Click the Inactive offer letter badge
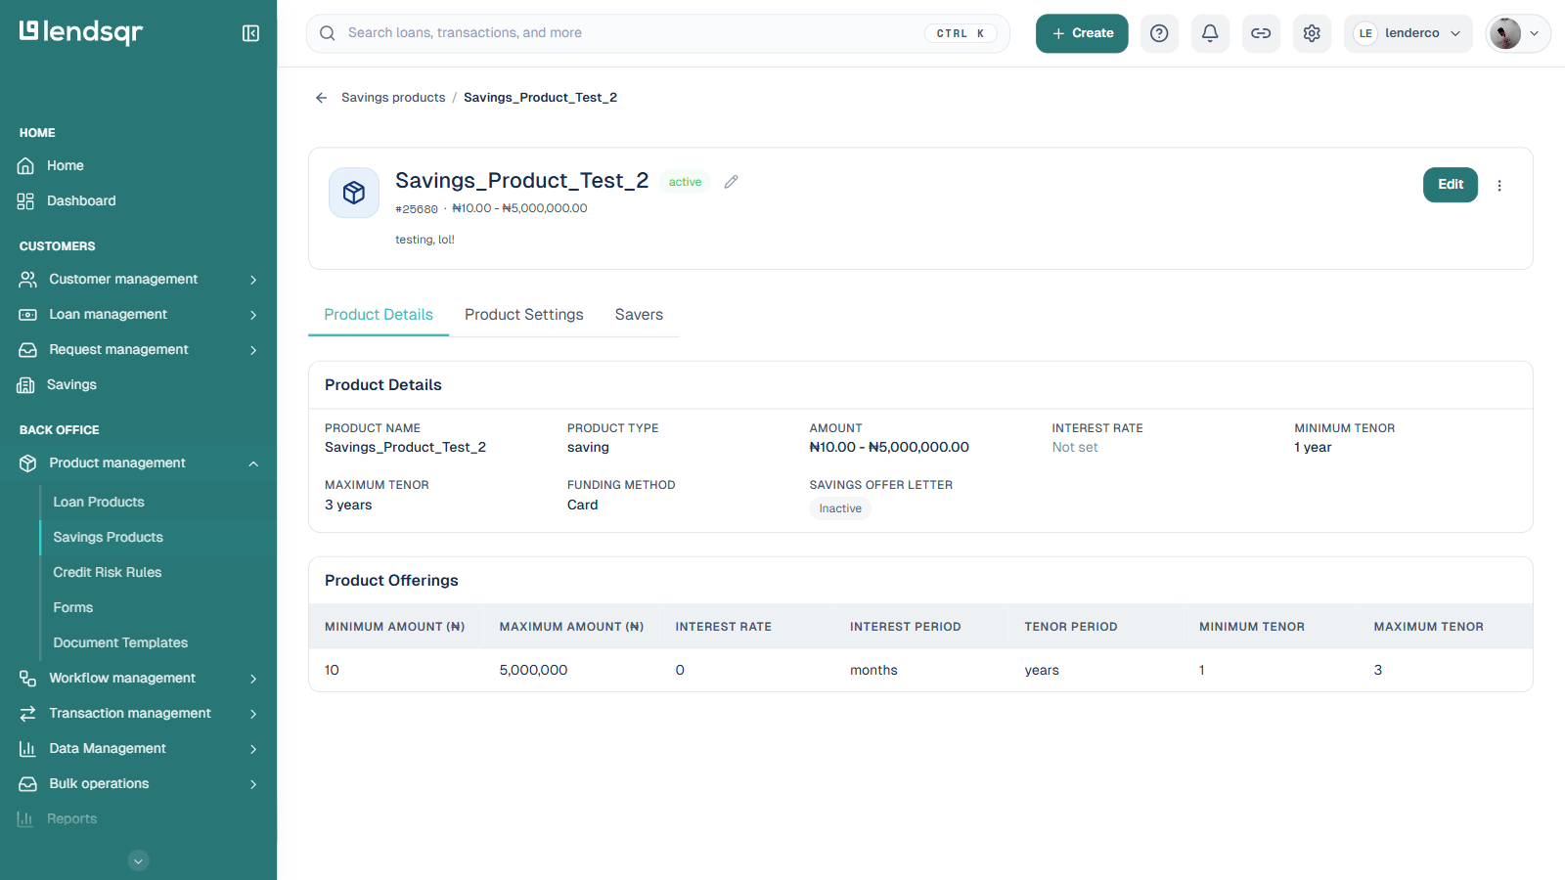The width and height of the screenshot is (1565, 880). [840, 508]
